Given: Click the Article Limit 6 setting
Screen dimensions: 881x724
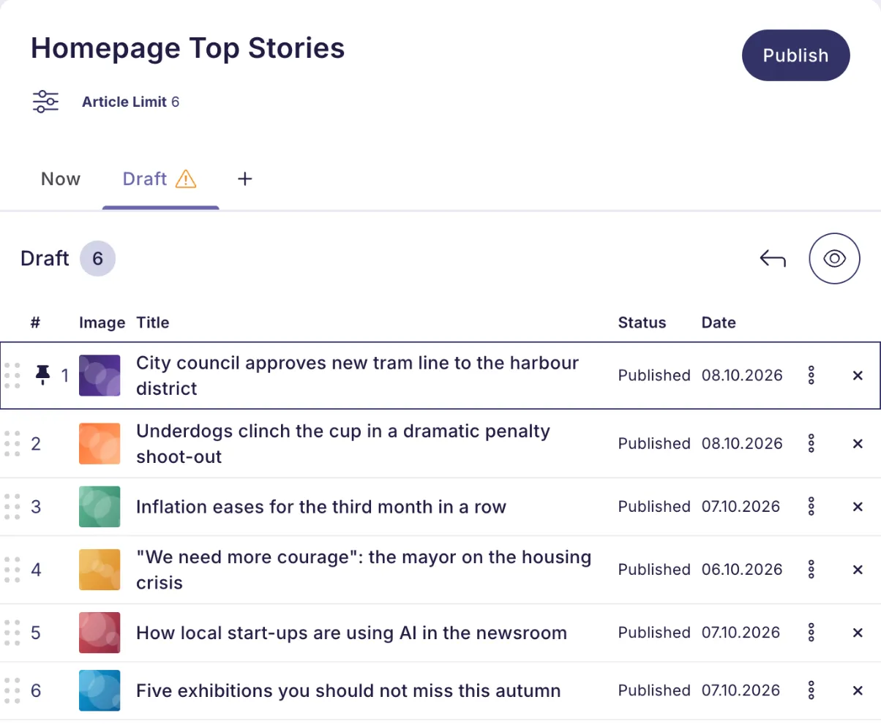Looking at the screenshot, I should pos(131,102).
